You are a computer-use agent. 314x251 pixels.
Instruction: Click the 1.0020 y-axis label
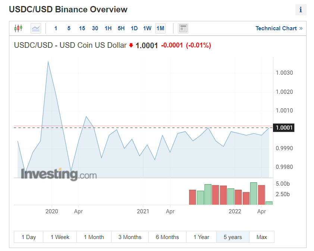[284, 92]
